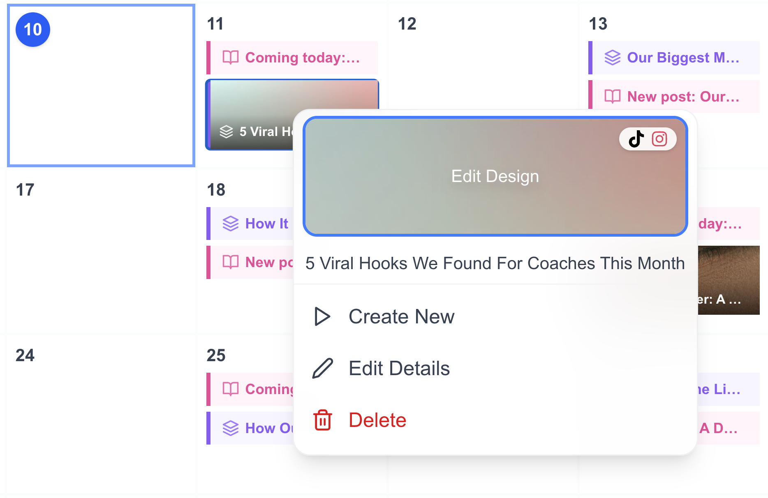Click the layers icon on Our Biggest M event
Viewport: 768px width, 498px height.
613,58
